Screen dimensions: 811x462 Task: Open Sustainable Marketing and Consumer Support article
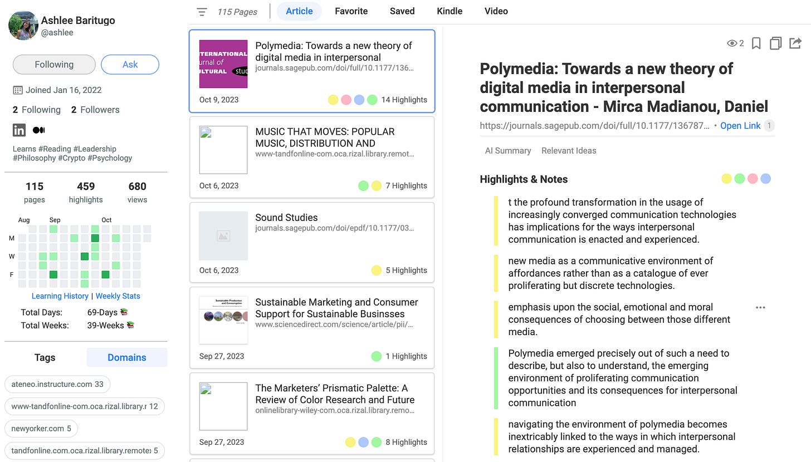312,328
